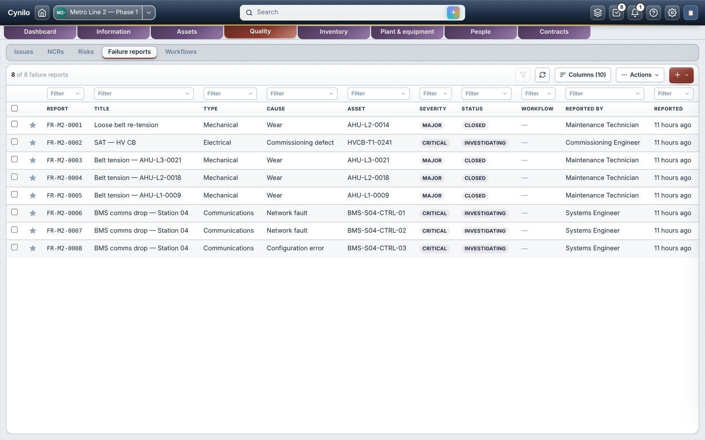The height and width of the screenshot is (440, 705).
Task: Star report FR-M2-0008
Action: [x=33, y=248]
